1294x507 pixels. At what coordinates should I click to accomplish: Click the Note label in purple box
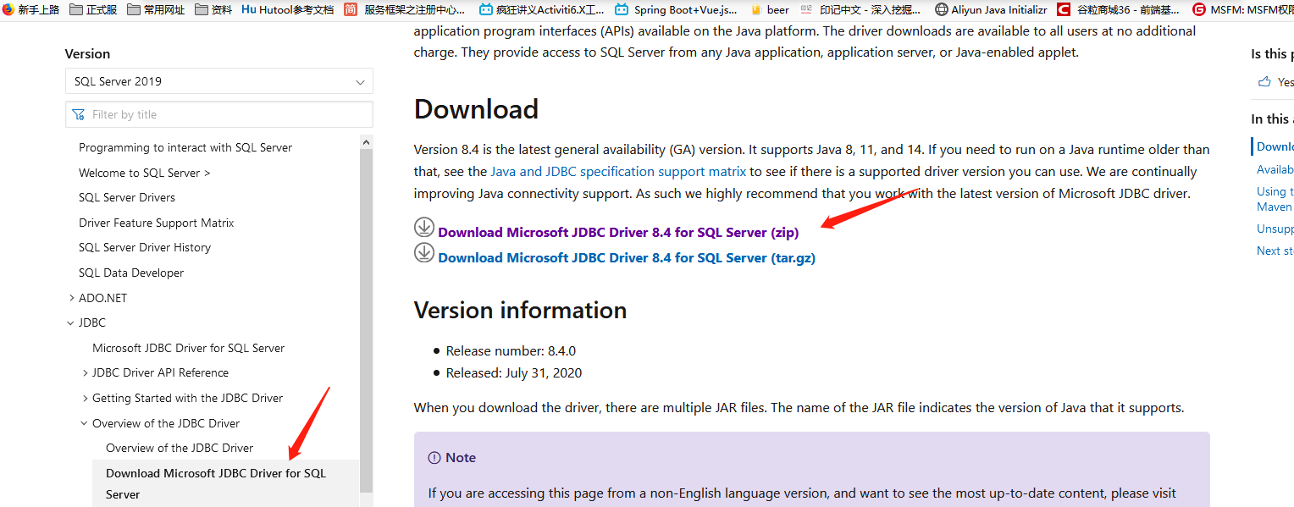click(x=461, y=457)
